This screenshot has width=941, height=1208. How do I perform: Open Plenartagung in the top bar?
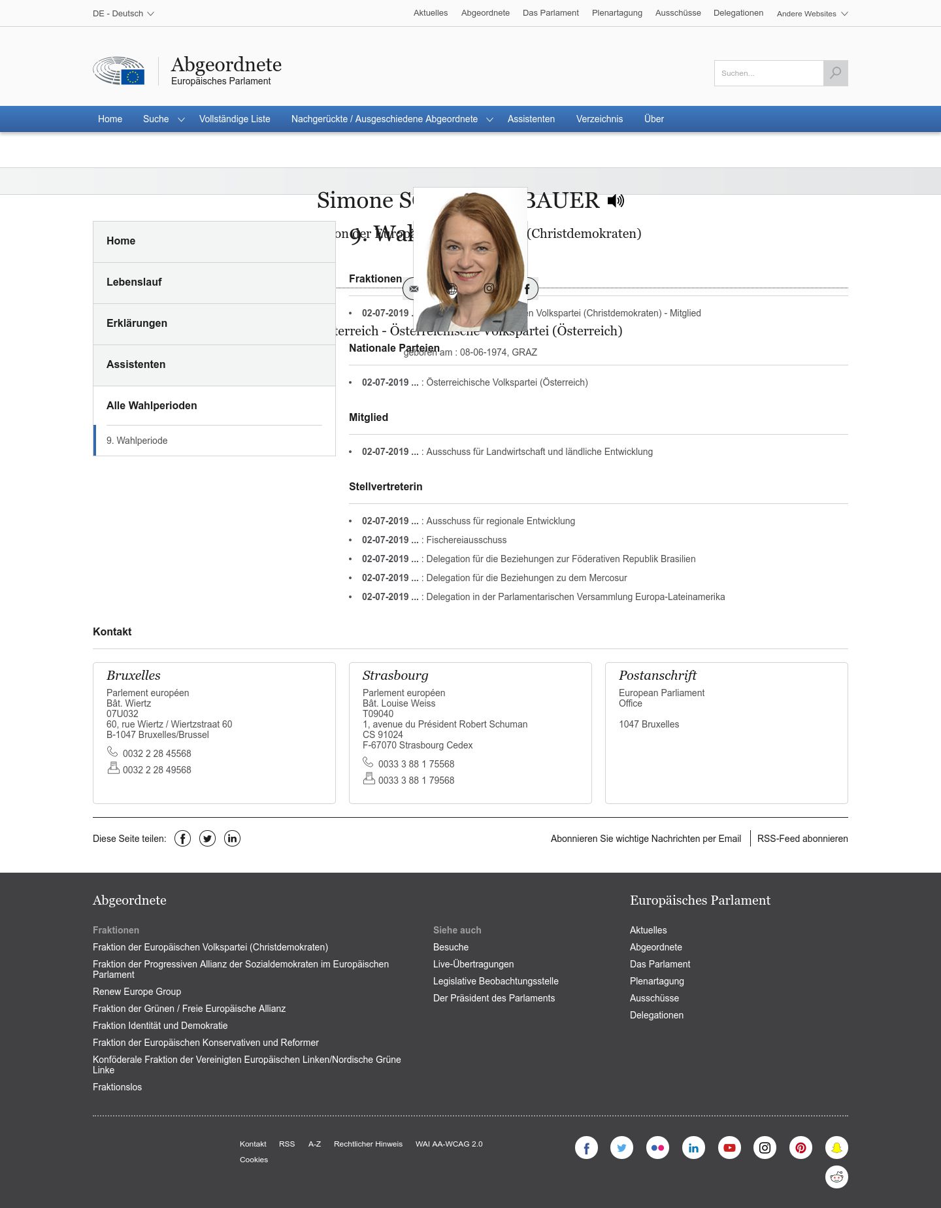coord(617,13)
